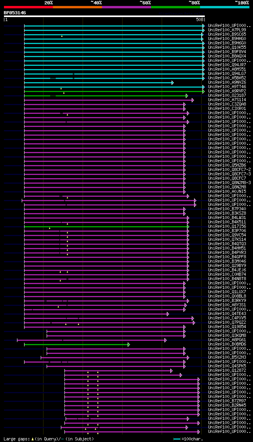
Task: Select the UniRef100_B3M046 label
Action: [x=227, y=261]
